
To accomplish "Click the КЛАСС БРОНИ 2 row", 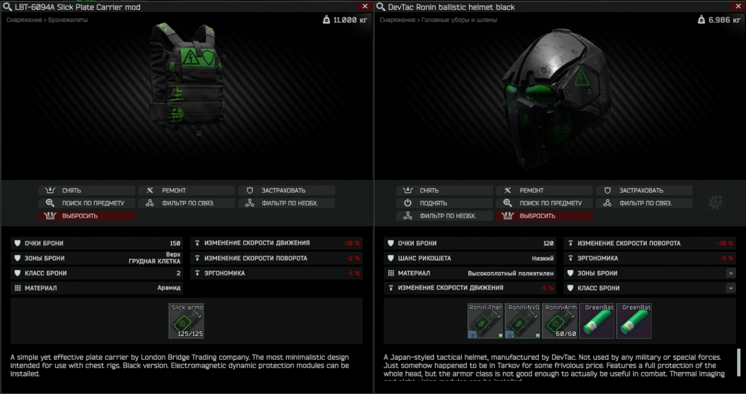I will [97, 273].
